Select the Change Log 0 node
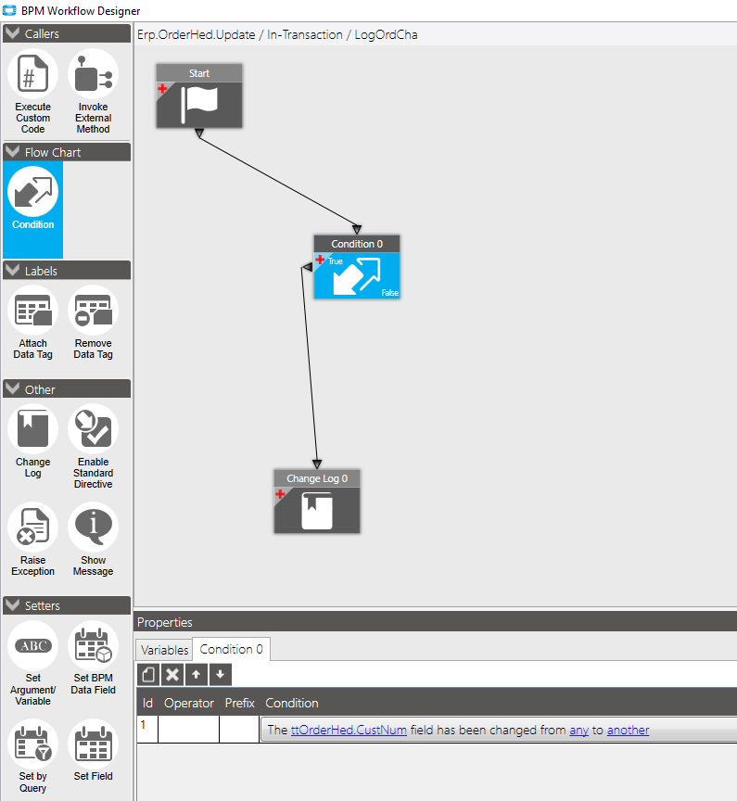The image size is (737, 801). 317,502
